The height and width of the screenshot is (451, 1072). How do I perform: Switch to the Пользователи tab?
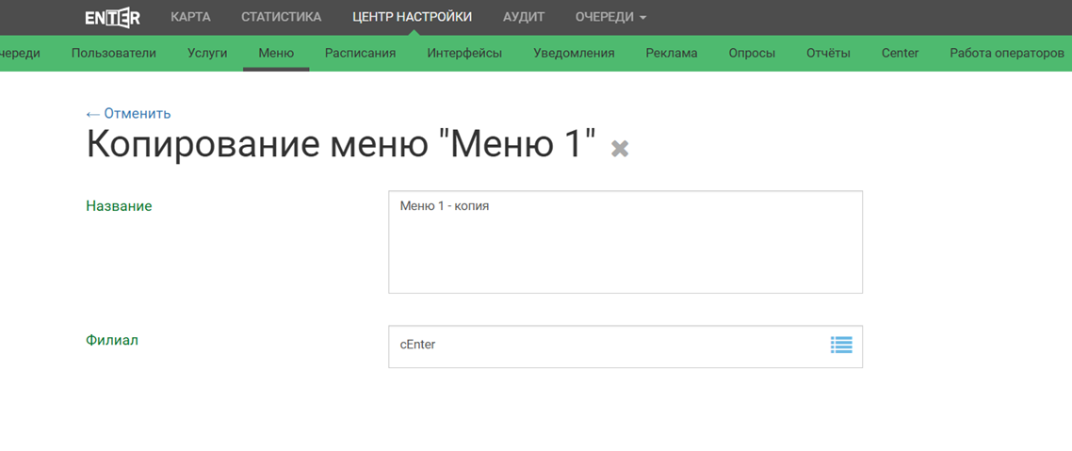114,53
